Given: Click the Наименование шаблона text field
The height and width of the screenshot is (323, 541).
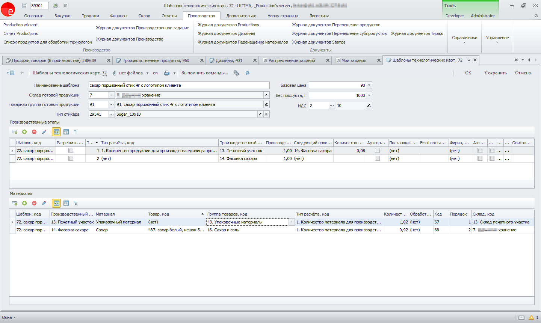Looking at the screenshot, I should coord(179,85).
